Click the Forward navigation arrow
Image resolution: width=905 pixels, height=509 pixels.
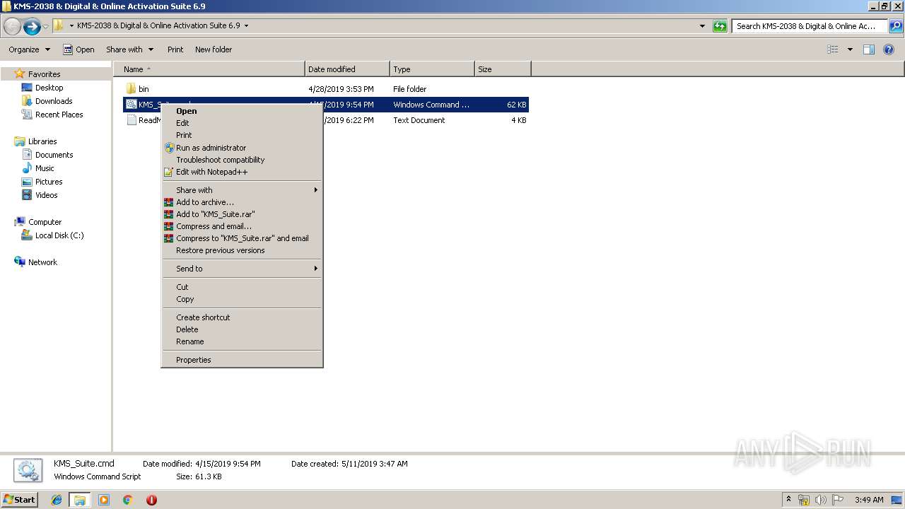[32, 27]
